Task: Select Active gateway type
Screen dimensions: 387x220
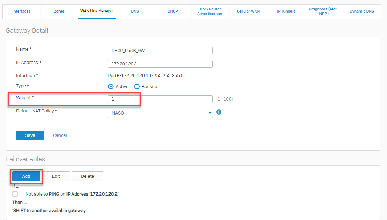Action: [x=110, y=86]
